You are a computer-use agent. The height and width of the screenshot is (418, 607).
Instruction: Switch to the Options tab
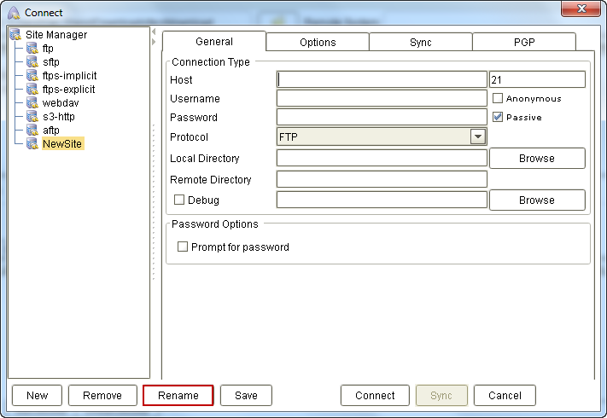pyautogui.click(x=318, y=43)
